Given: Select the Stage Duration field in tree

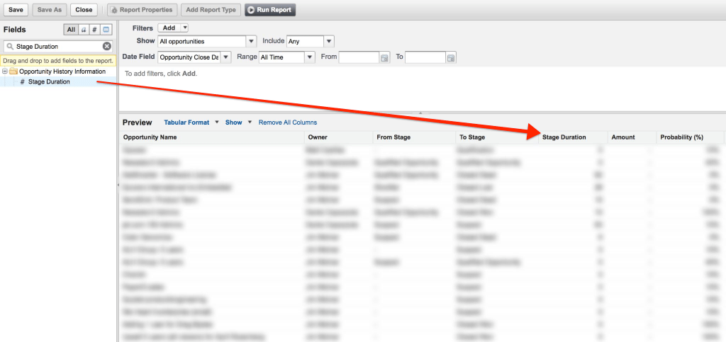Looking at the screenshot, I should [49, 82].
